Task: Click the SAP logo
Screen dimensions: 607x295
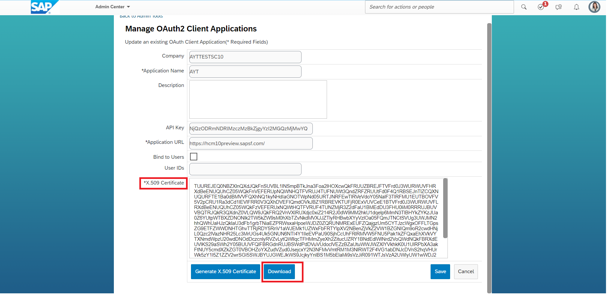Action: pos(44,7)
